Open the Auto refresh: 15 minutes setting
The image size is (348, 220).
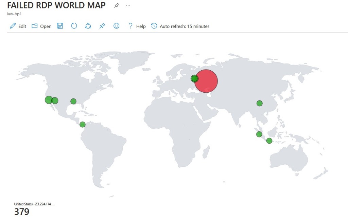(180, 26)
